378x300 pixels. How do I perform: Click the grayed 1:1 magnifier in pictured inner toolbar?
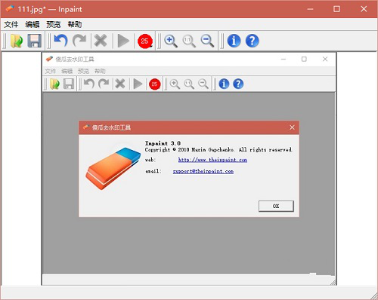coord(189,84)
